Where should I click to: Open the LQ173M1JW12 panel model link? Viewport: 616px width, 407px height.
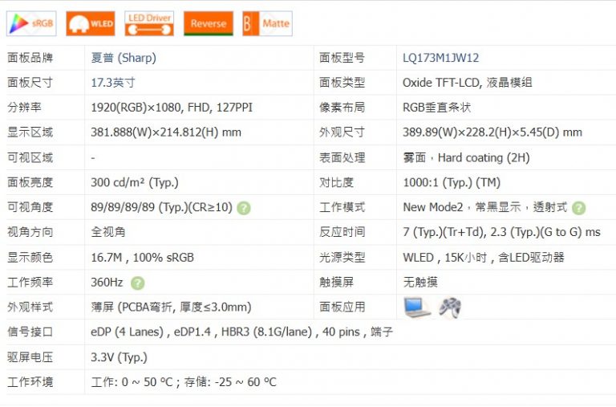440,58
